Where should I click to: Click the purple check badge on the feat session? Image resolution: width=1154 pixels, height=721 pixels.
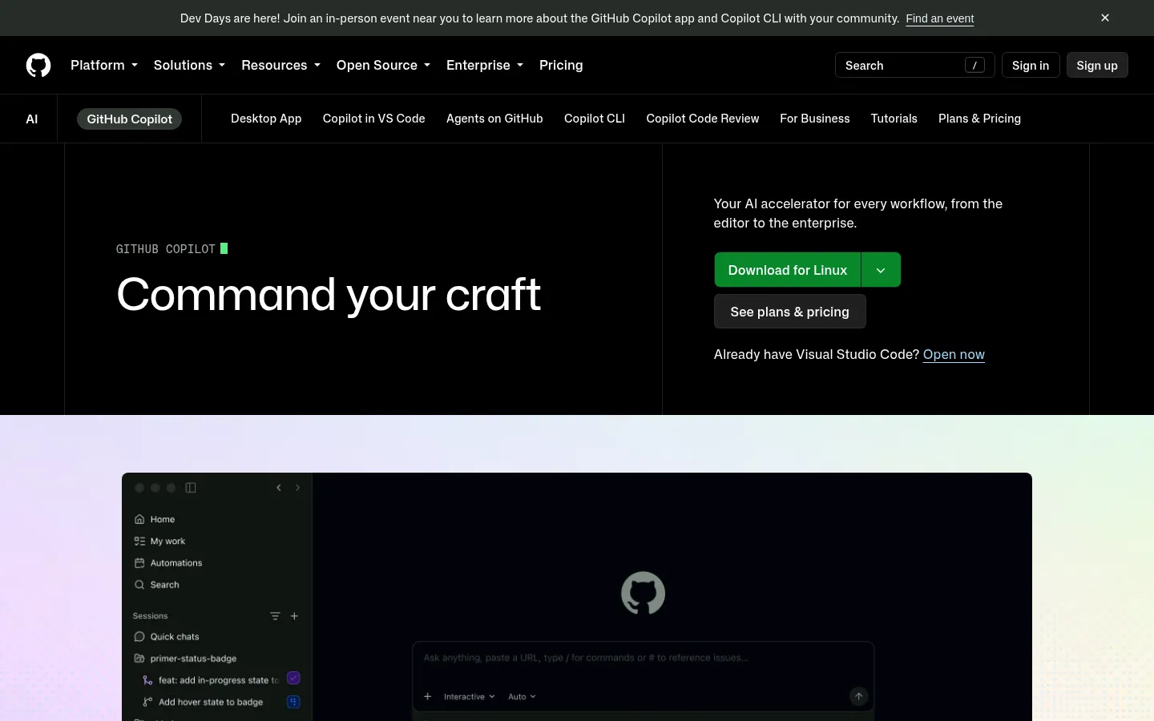(x=293, y=679)
